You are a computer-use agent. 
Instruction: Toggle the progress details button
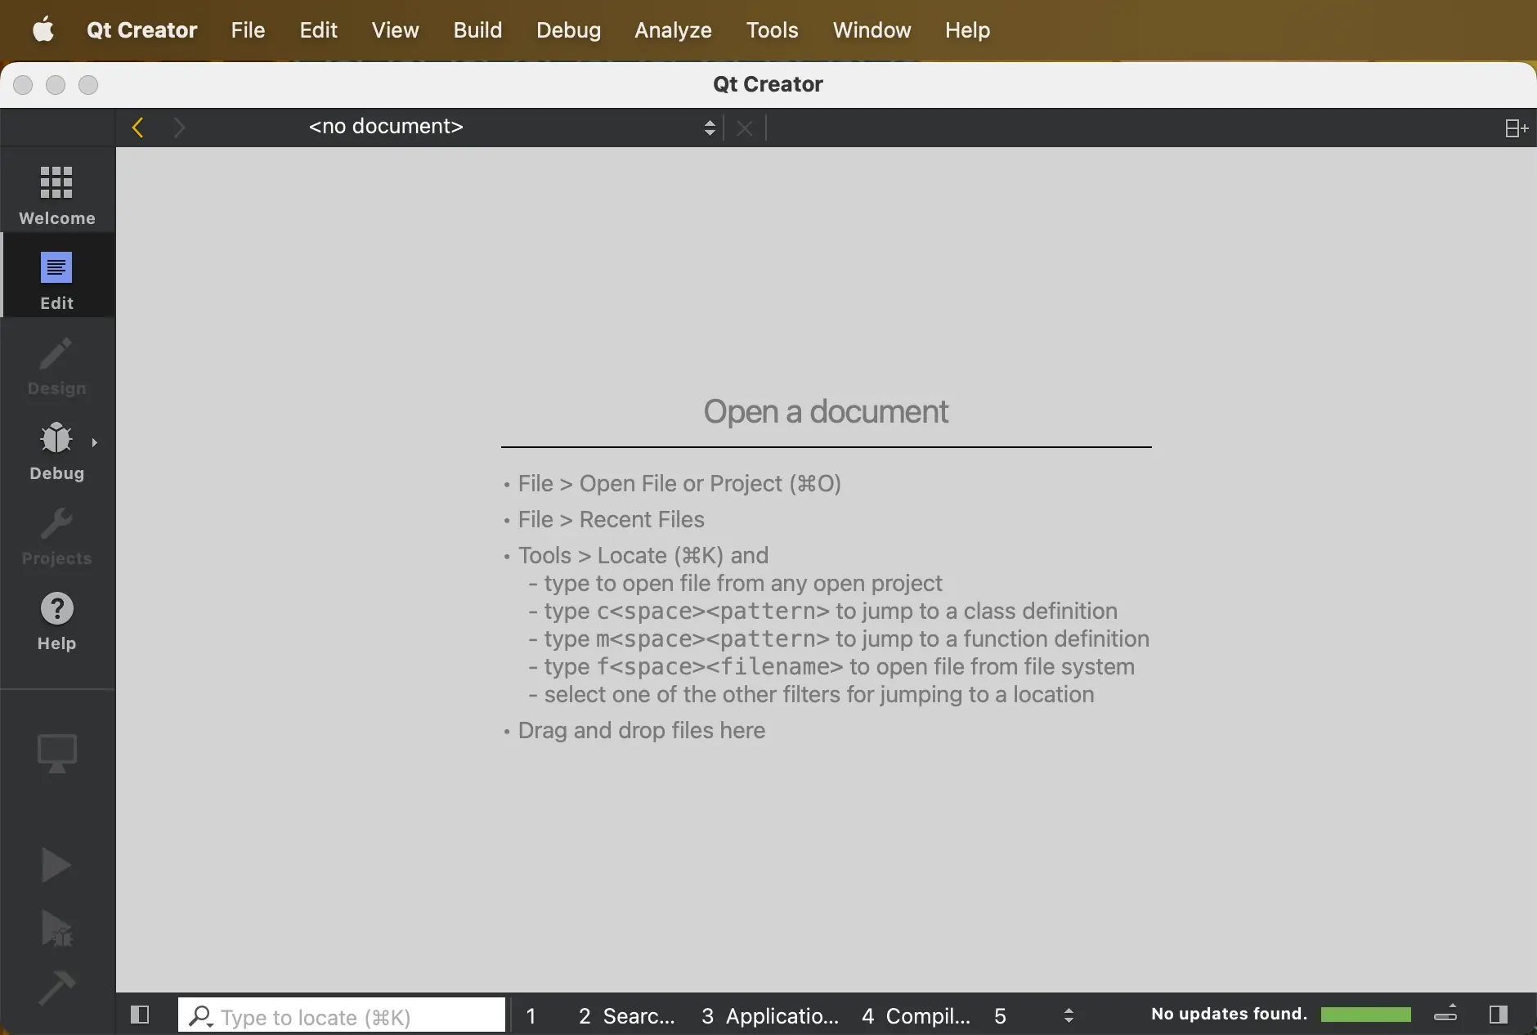[x=1445, y=1014]
